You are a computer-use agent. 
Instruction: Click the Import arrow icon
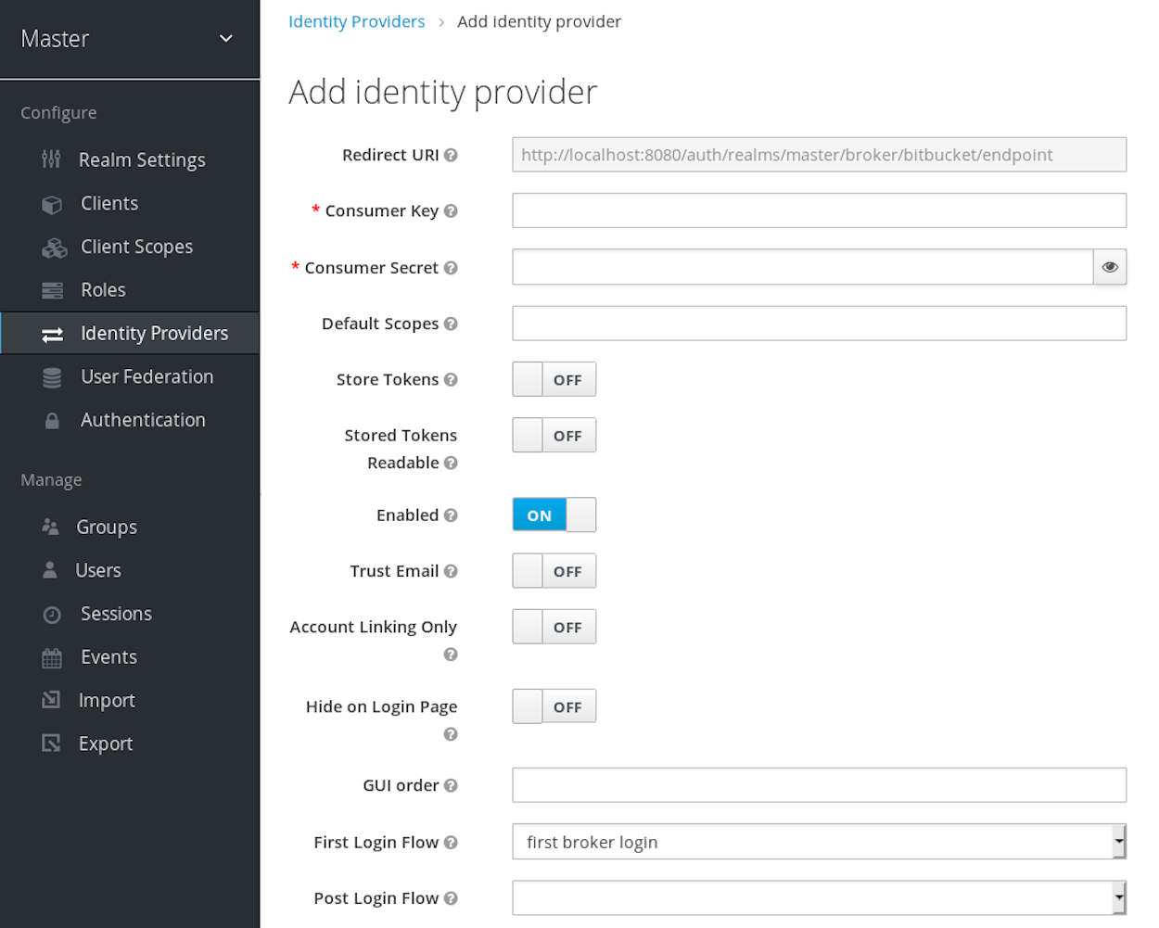pos(51,700)
